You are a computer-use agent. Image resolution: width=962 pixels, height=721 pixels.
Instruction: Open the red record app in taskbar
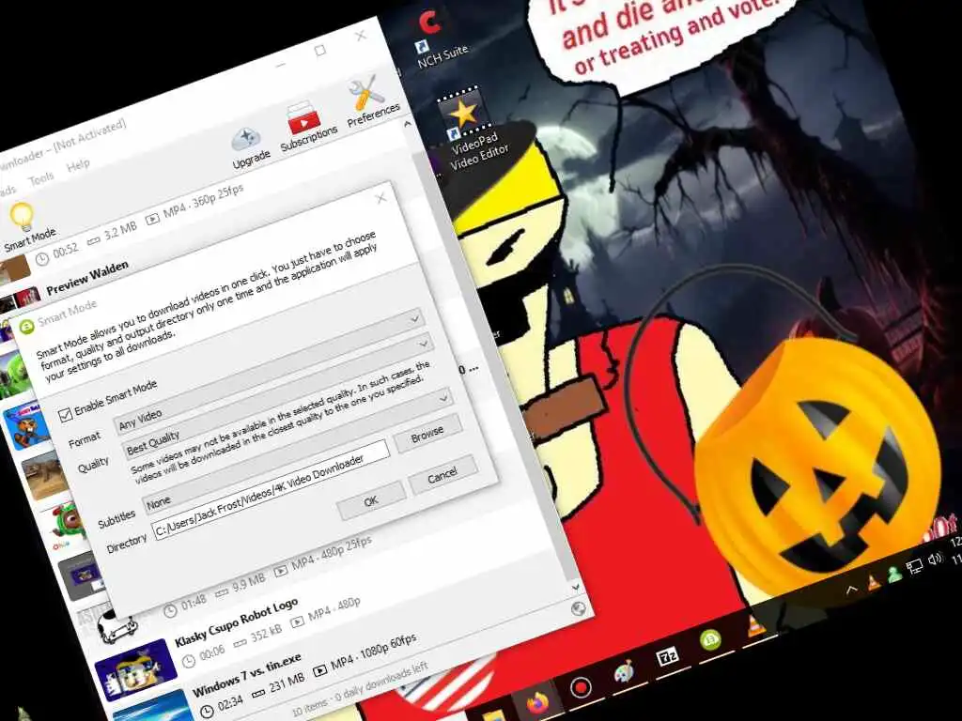click(x=581, y=688)
